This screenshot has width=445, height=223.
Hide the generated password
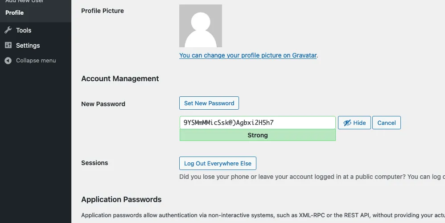(x=354, y=123)
